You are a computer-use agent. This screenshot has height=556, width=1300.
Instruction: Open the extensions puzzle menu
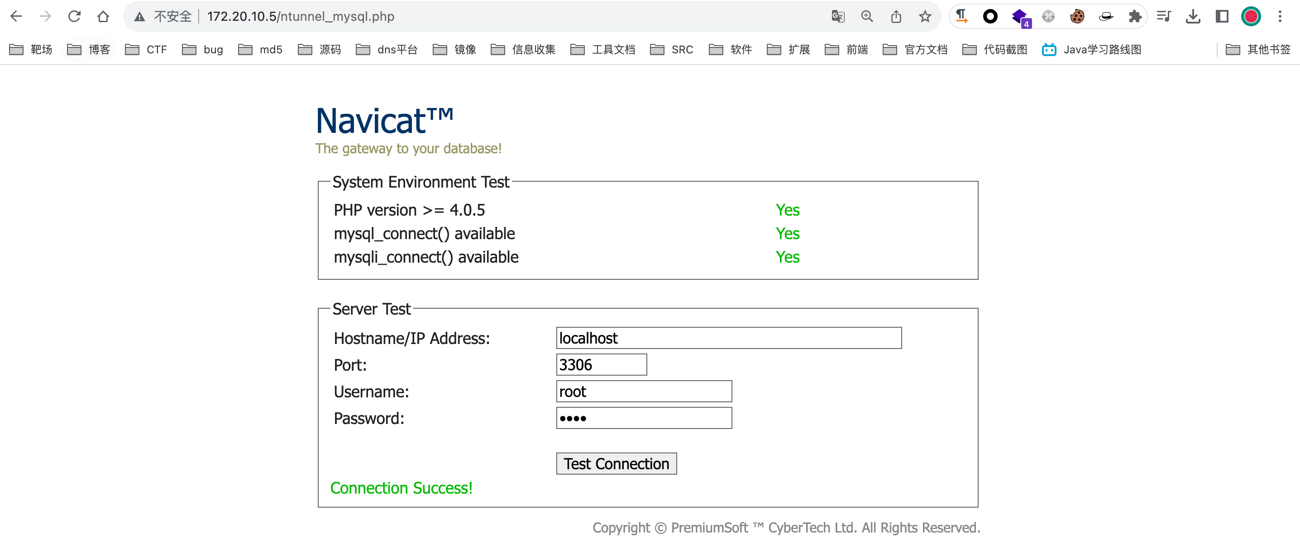1135,17
